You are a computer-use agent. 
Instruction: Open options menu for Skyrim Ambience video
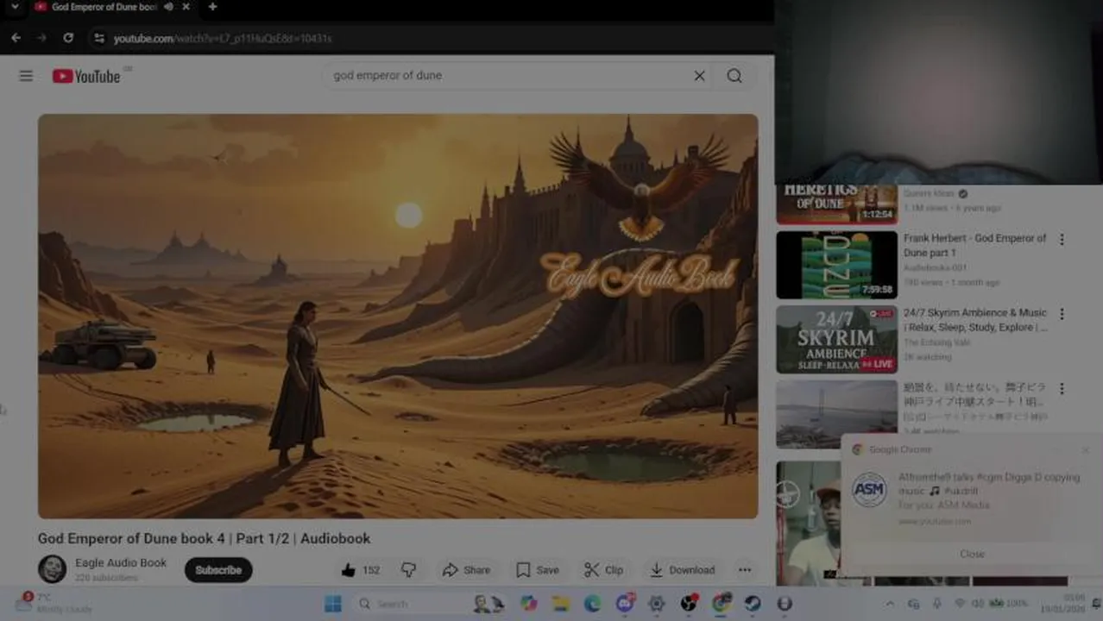click(1062, 314)
